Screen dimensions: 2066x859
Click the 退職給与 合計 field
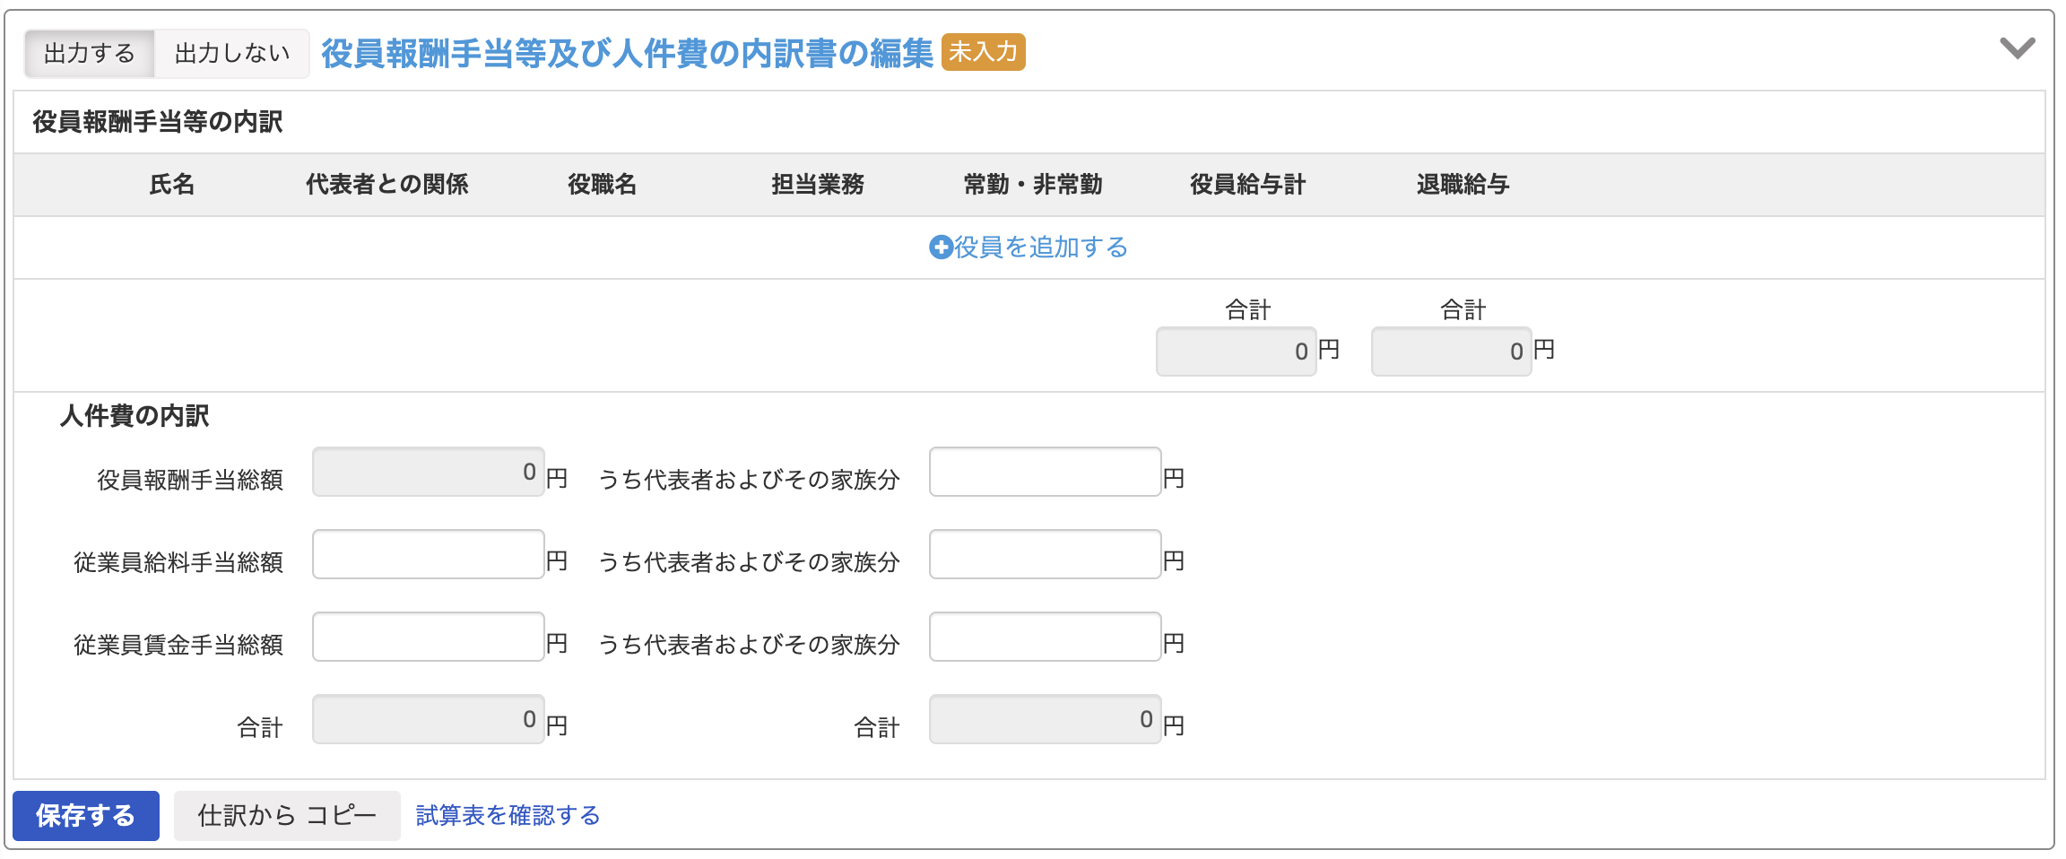tap(1451, 351)
